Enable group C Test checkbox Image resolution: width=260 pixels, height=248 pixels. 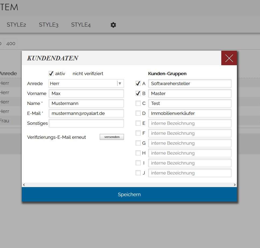[138, 103]
